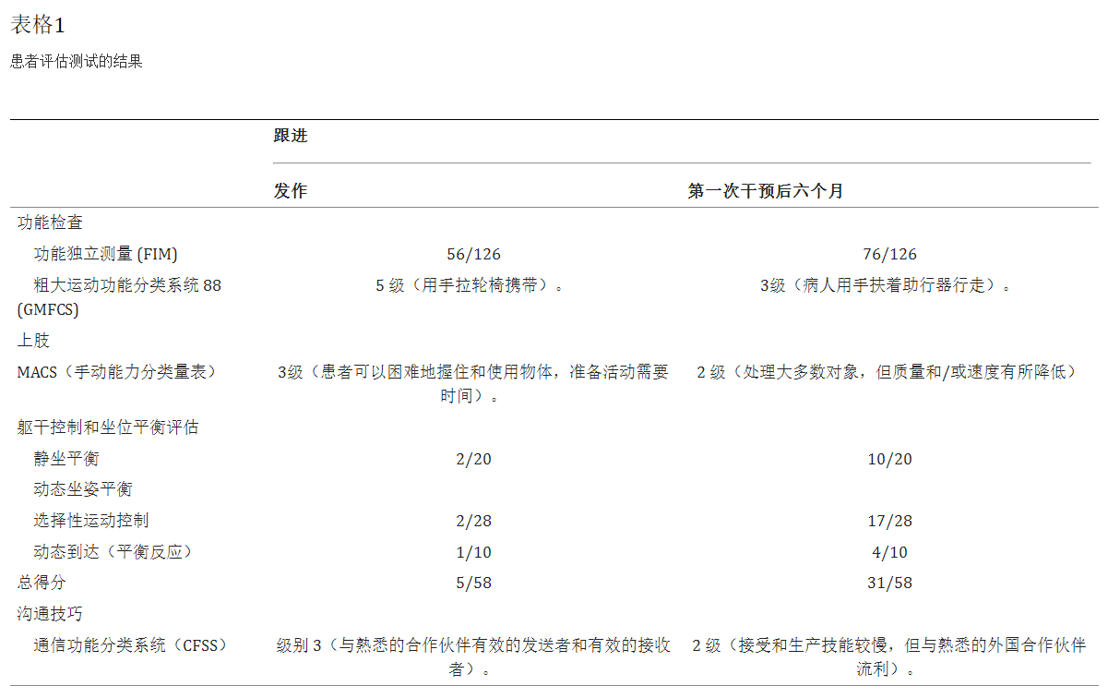Select the 功能检查 section label

[x=50, y=223]
